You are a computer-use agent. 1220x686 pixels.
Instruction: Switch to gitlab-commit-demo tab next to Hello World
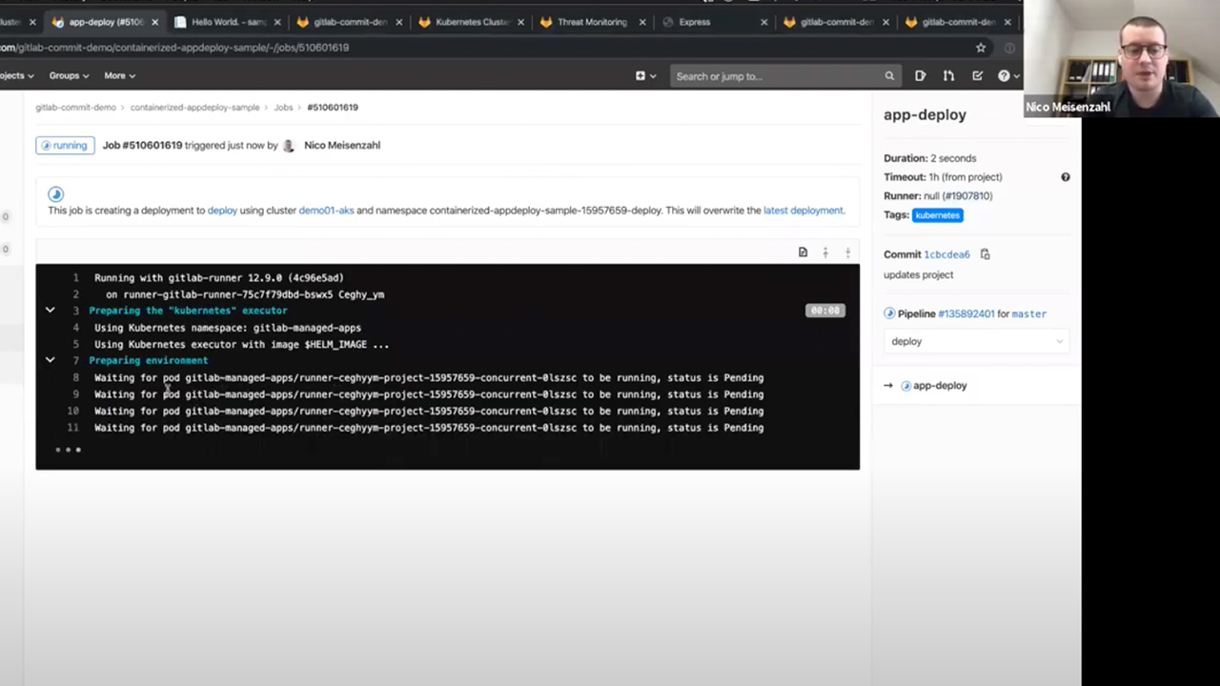[x=350, y=22]
